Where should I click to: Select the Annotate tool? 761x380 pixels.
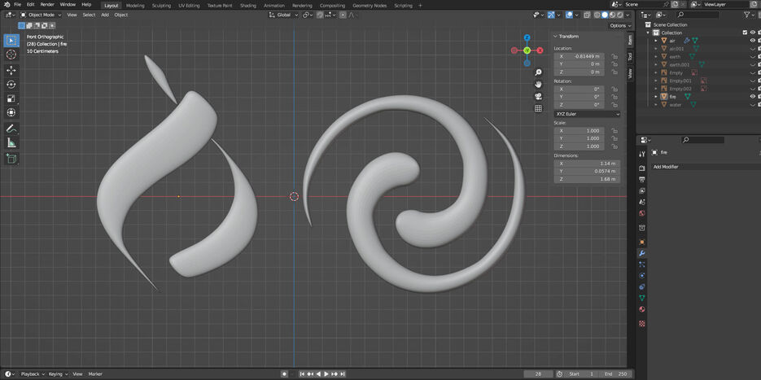(11, 129)
